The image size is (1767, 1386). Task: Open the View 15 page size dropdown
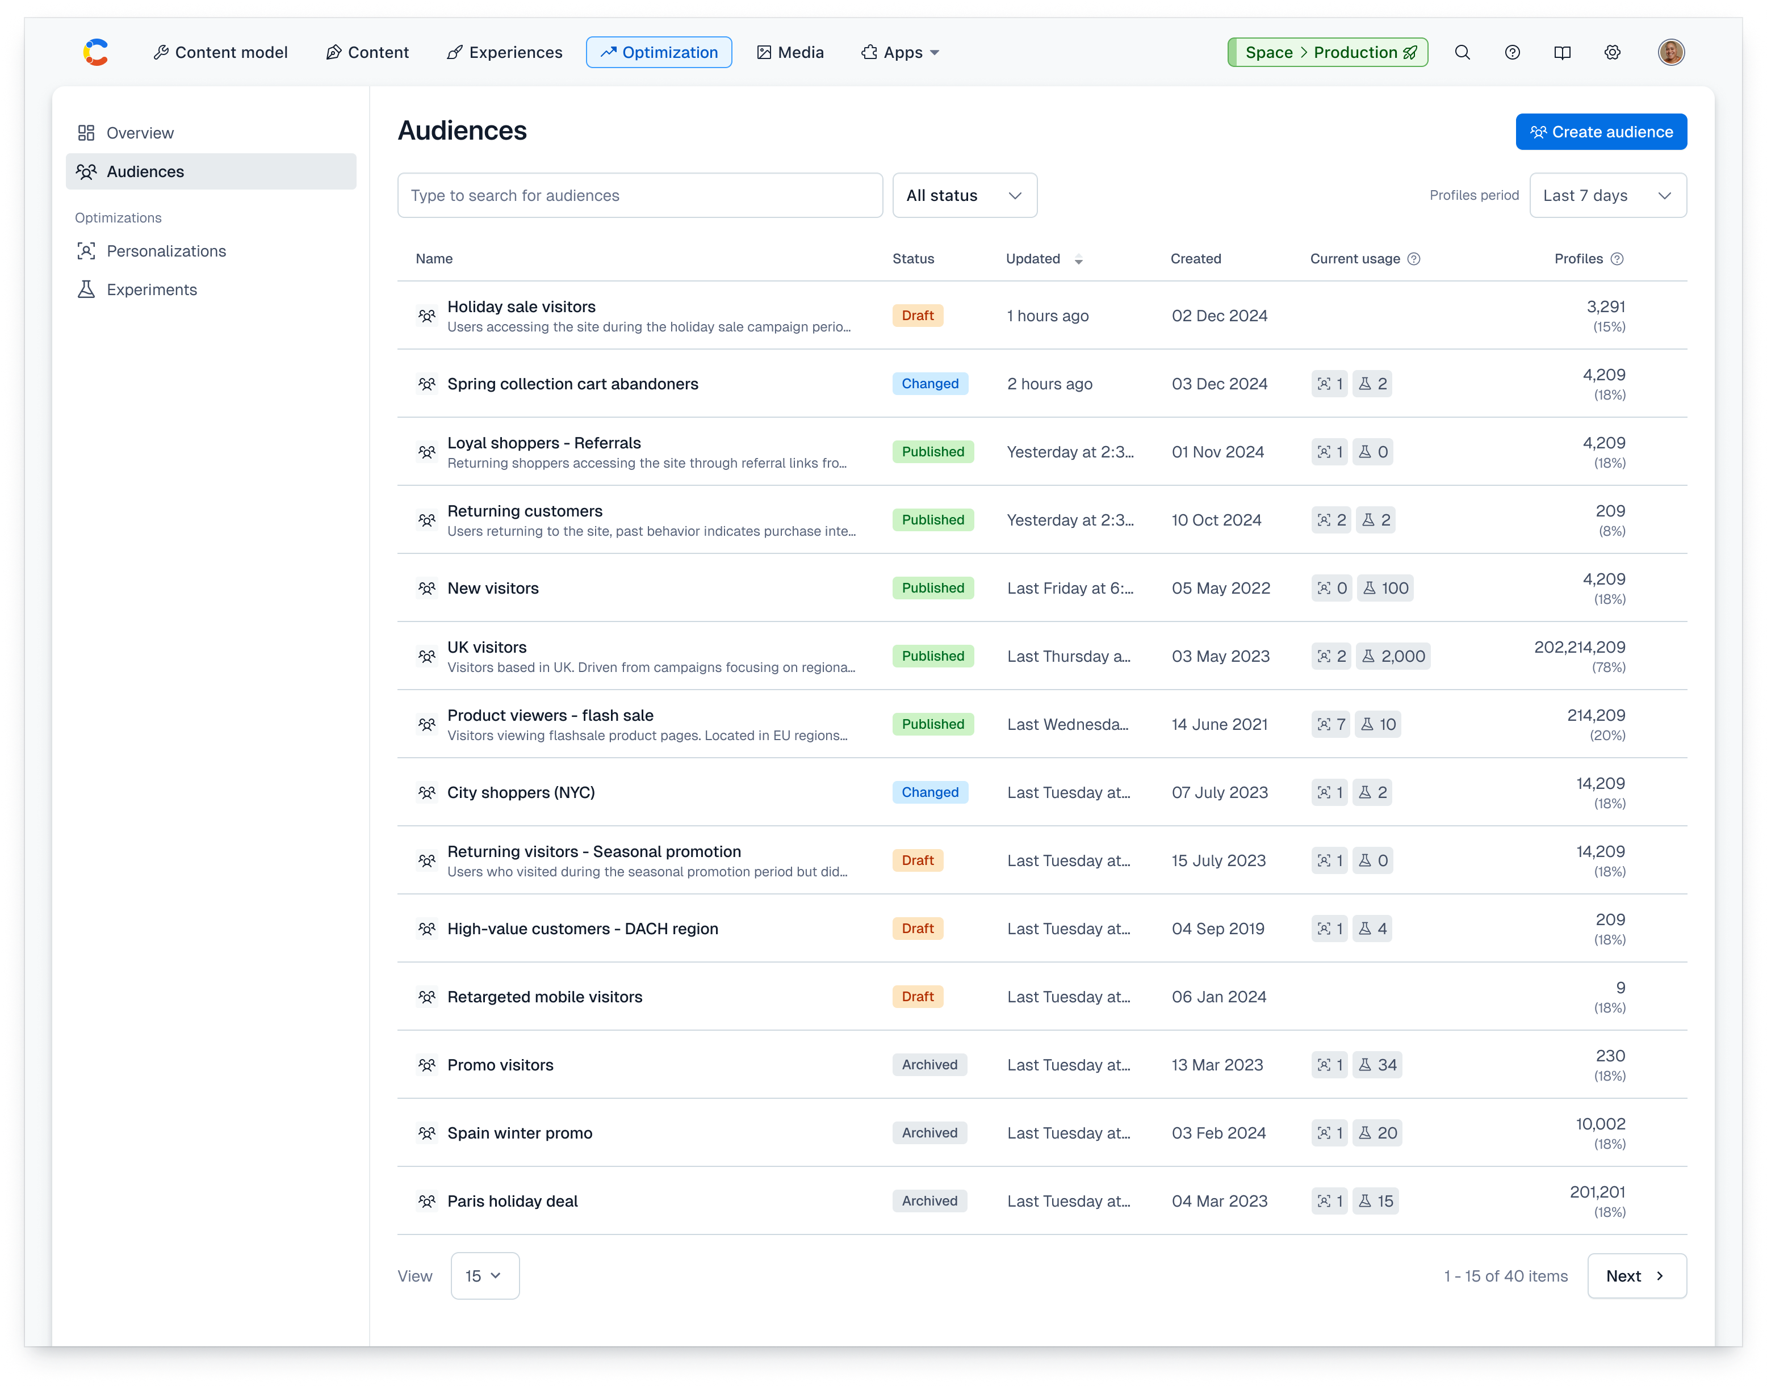coord(484,1276)
